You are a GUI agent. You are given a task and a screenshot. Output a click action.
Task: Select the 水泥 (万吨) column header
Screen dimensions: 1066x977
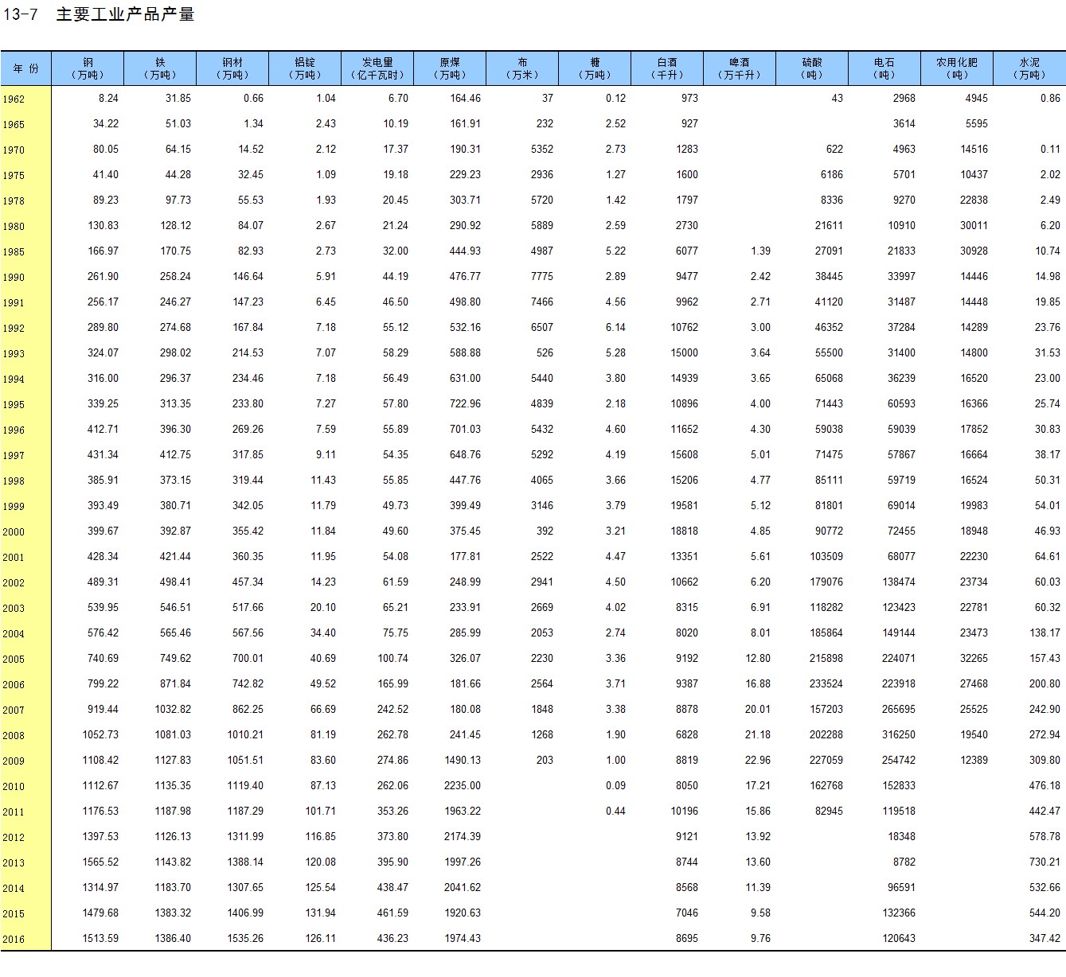tap(1029, 68)
